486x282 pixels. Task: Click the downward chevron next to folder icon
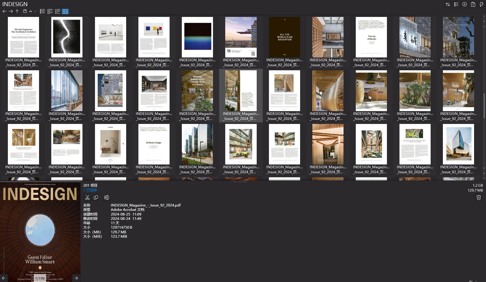35,11
